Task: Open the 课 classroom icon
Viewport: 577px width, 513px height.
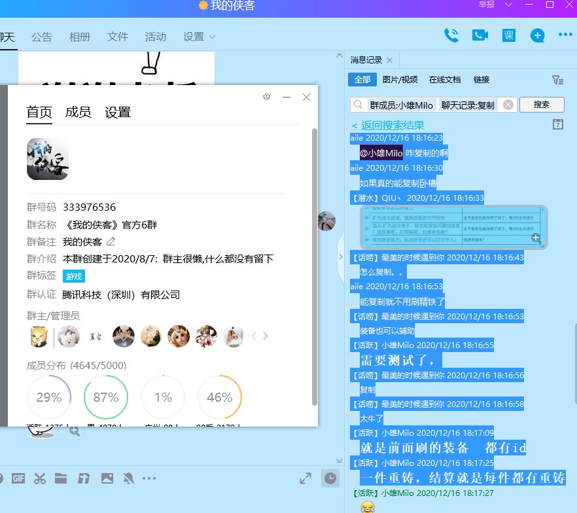Action: [x=509, y=35]
